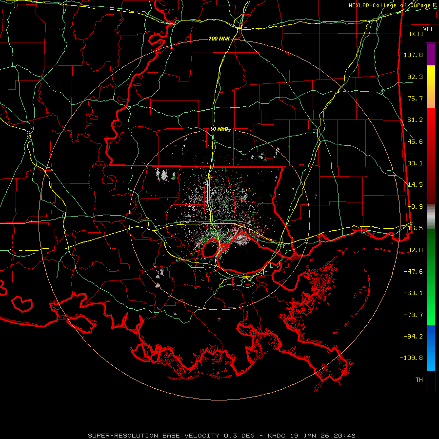The image size is (439, 439).
Task: Select the -63.1 velocity scale value
Action: point(413,293)
